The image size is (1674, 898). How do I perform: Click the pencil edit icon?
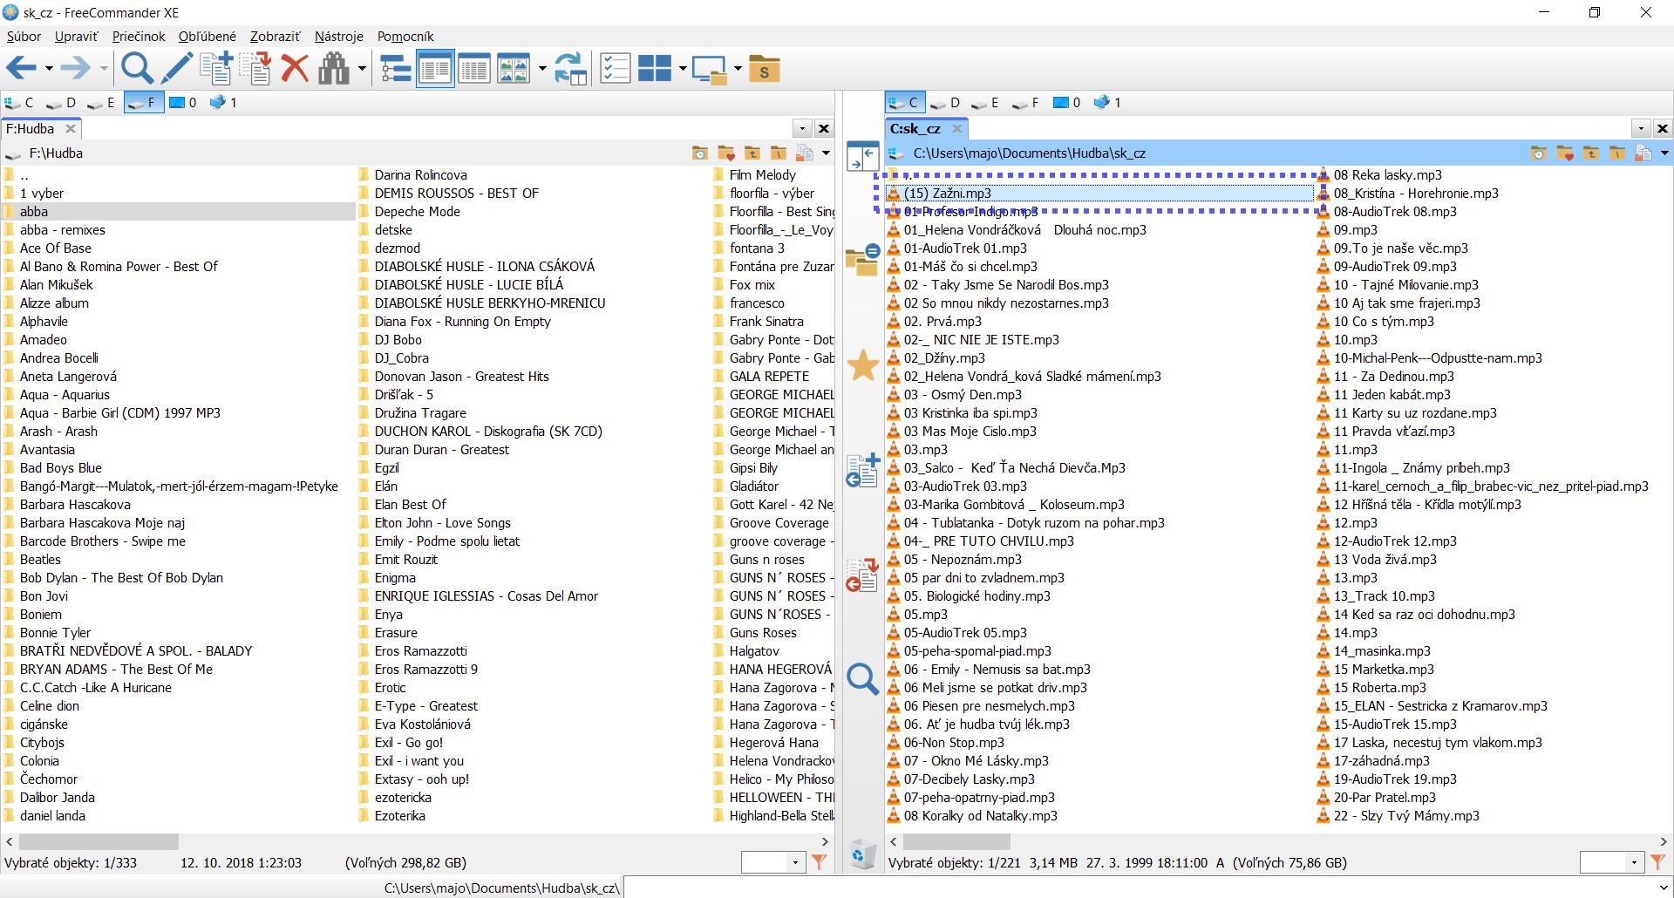[176, 68]
